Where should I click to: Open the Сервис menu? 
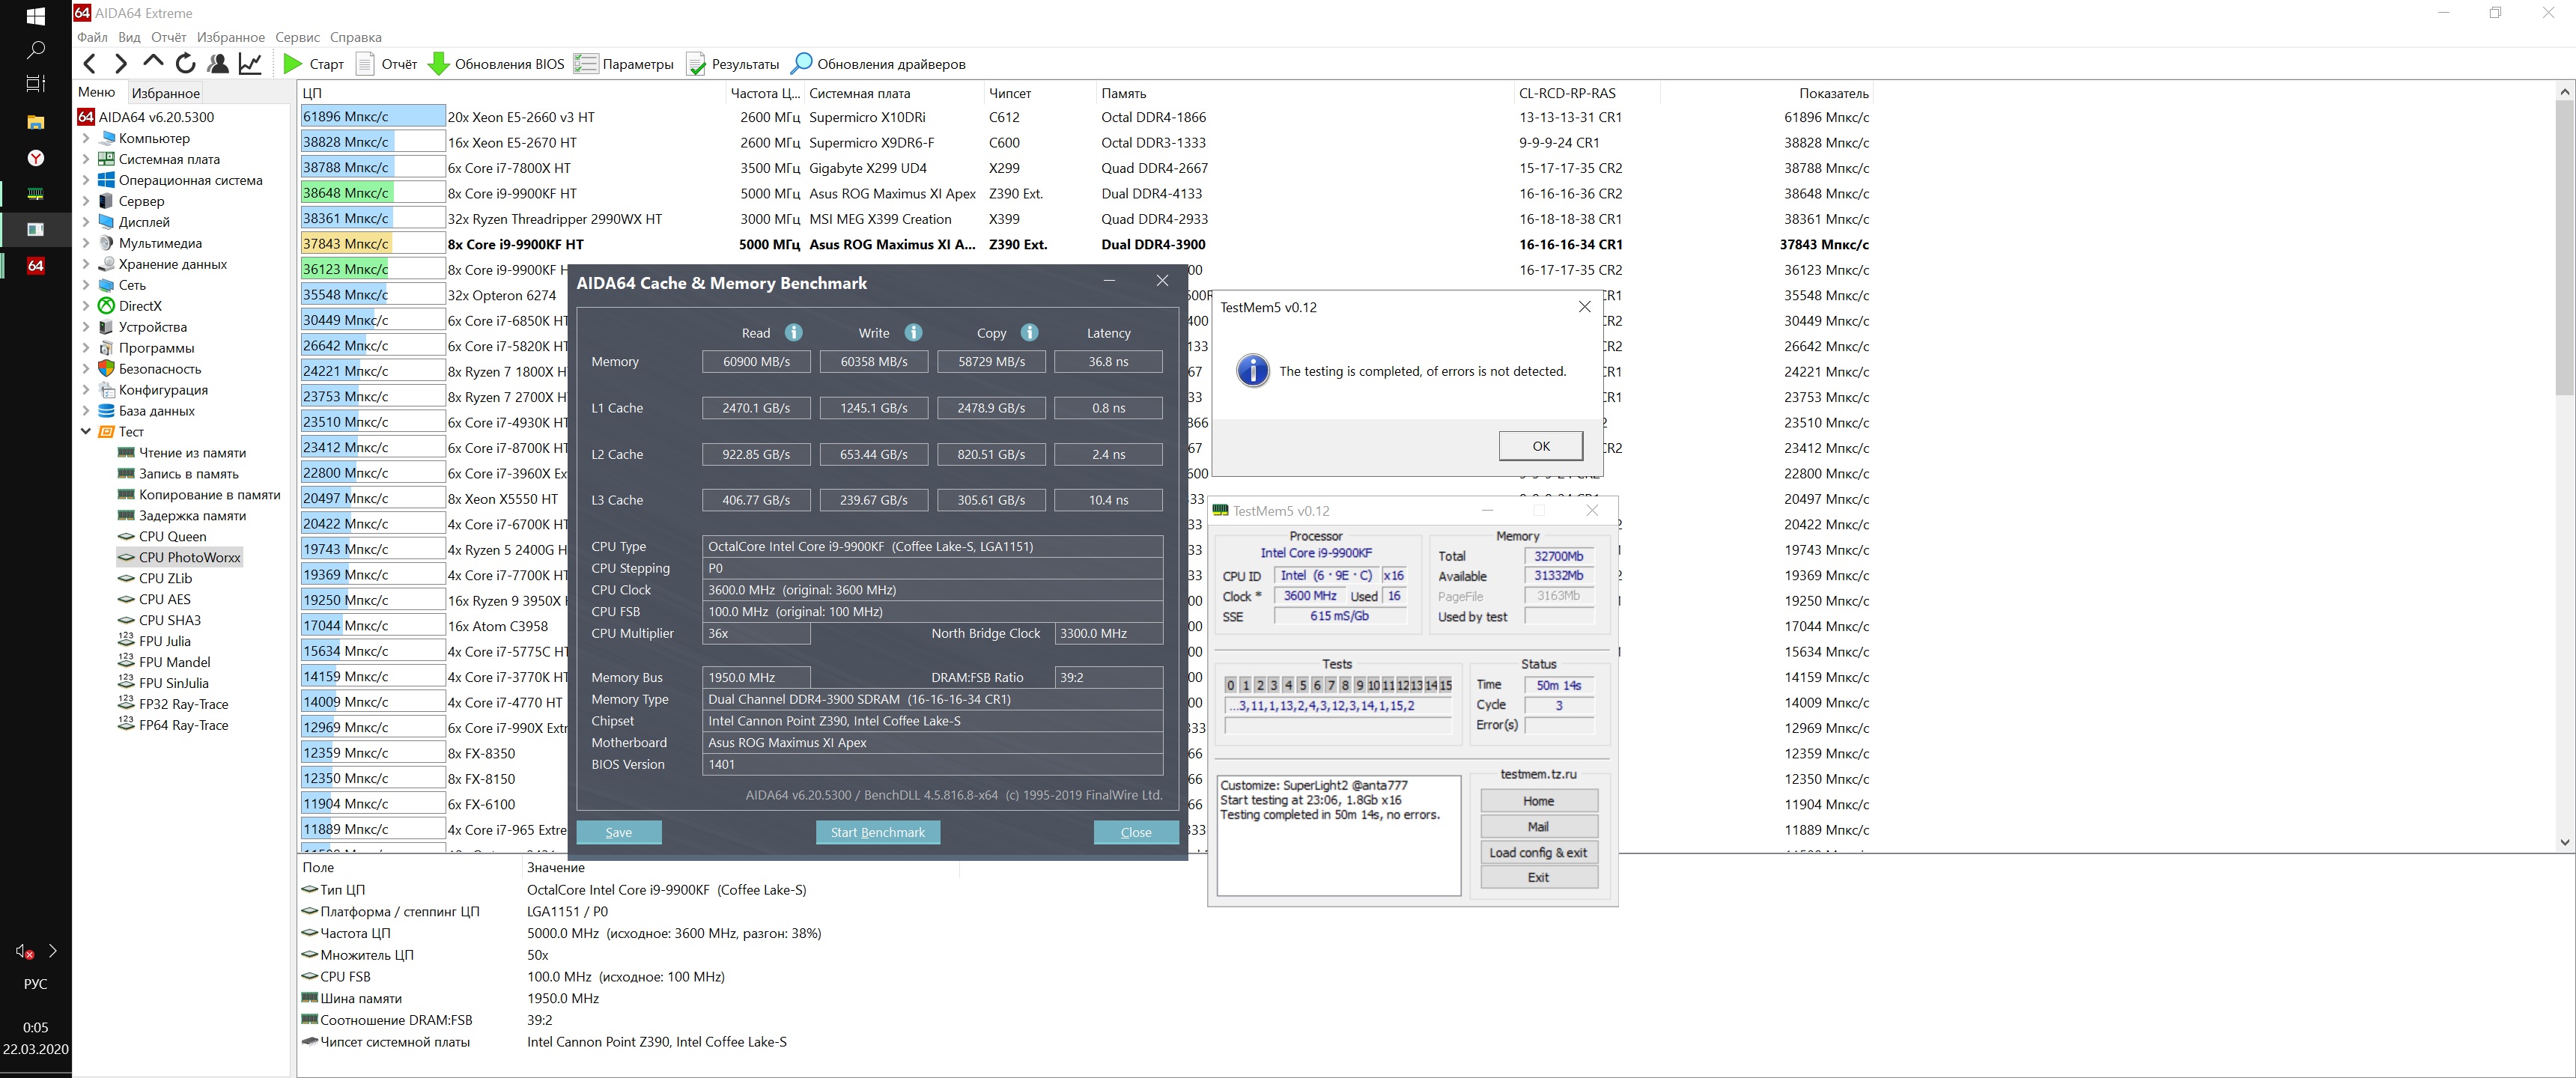pos(297,37)
